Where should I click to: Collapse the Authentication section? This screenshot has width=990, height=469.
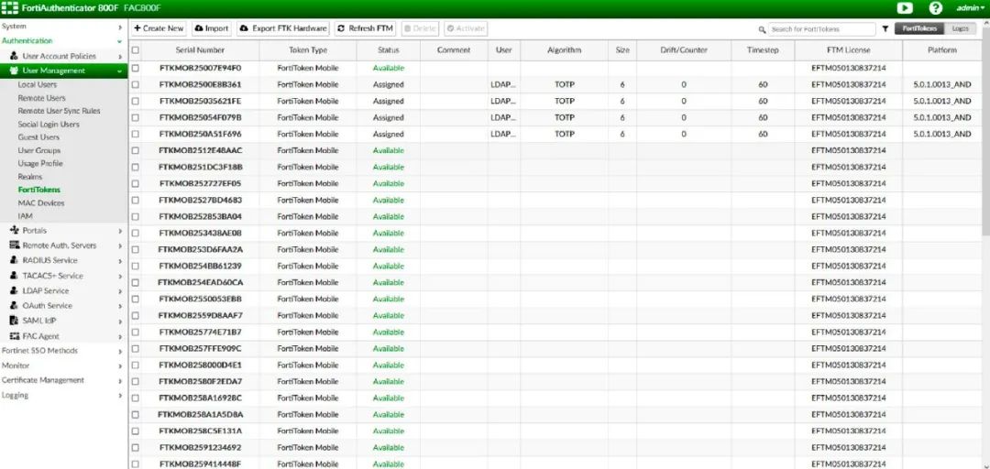coord(63,40)
